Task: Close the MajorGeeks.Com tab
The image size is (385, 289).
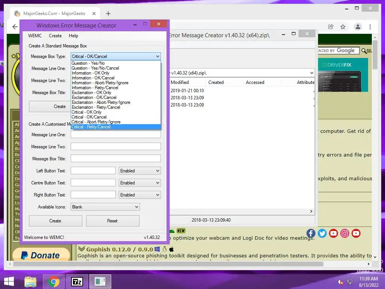Action: [94, 14]
